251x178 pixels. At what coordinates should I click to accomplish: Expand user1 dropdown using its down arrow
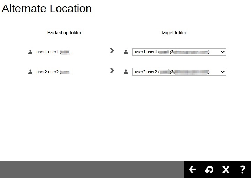(x=223, y=52)
